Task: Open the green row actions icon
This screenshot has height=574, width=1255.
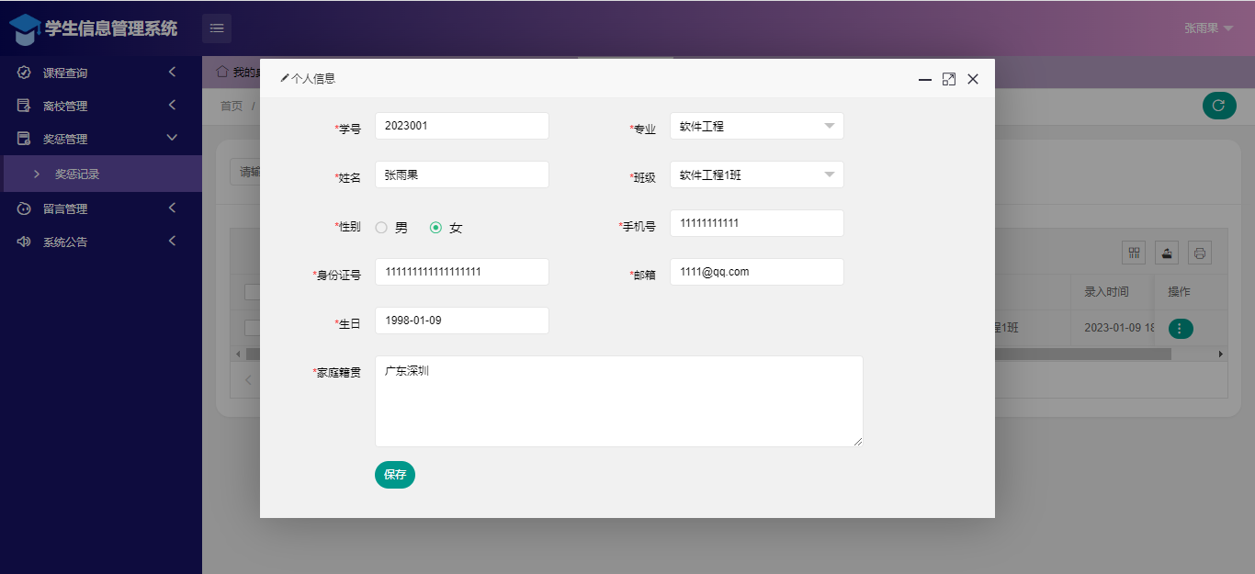Action: click(1181, 328)
